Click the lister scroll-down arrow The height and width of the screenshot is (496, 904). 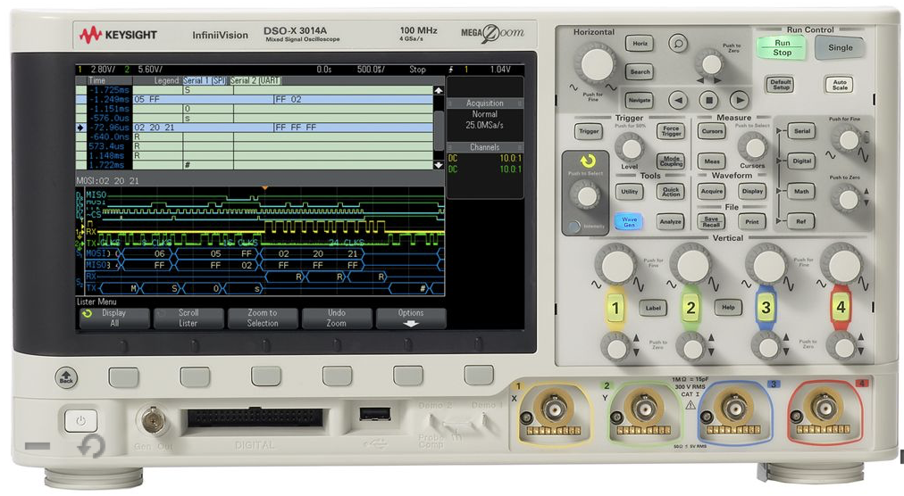[439, 165]
